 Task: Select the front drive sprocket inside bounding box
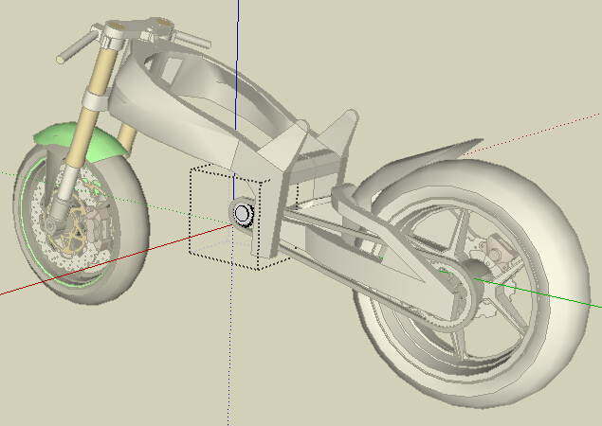point(243,214)
